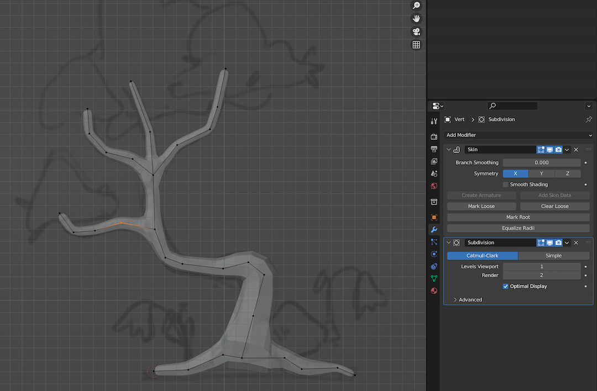Switch subdivision to Simple mode
This screenshot has height=391, width=597.
click(x=553, y=255)
